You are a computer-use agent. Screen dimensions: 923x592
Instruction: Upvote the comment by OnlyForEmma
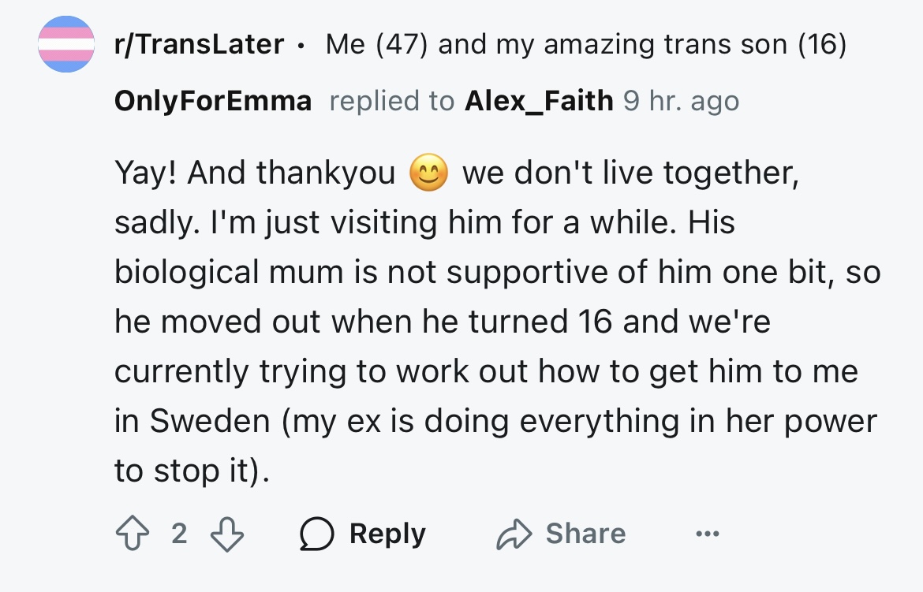coord(132,533)
